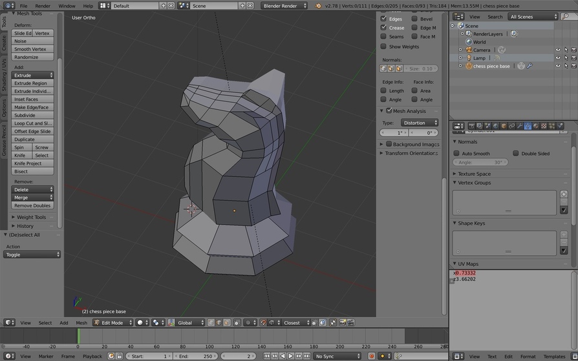Image resolution: width=578 pixels, height=361 pixels.
Task: Open the Modifiers wrench tab in properties
Action: 520,126
